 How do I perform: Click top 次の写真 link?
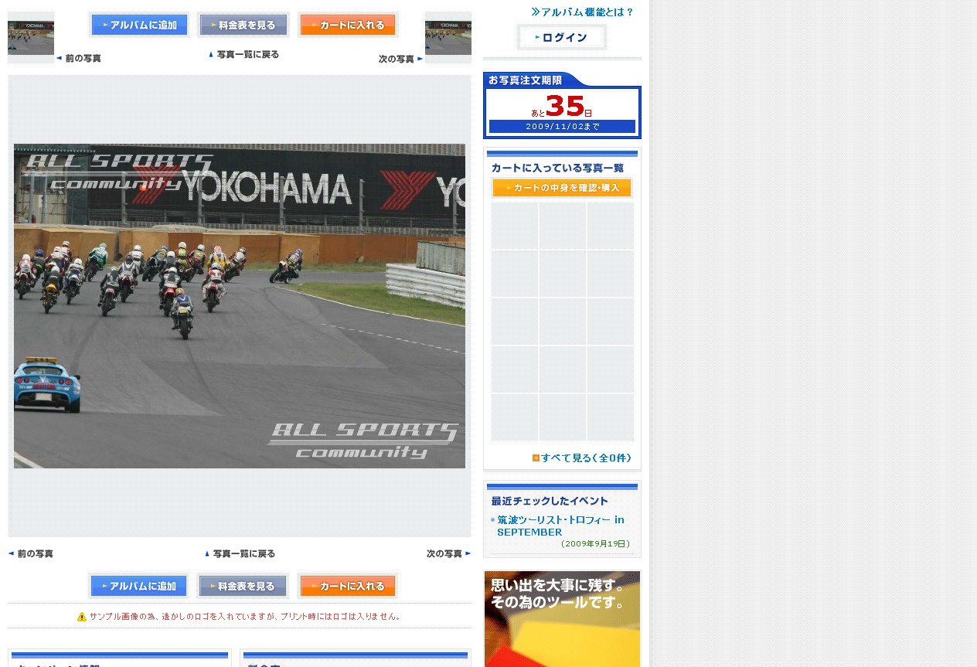coord(401,59)
